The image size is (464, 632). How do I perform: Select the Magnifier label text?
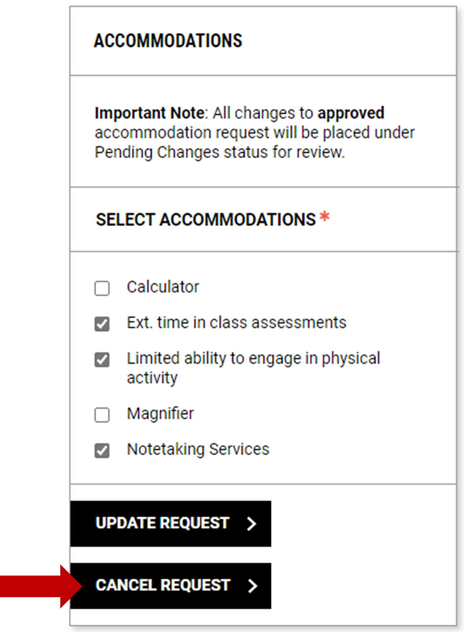tap(160, 413)
